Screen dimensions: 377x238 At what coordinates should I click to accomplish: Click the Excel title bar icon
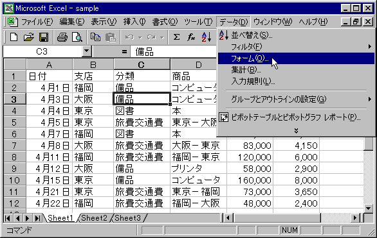(9, 8)
